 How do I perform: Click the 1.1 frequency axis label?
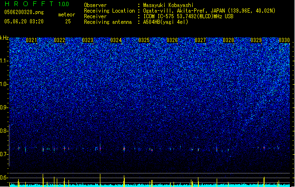[x=4, y=61]
